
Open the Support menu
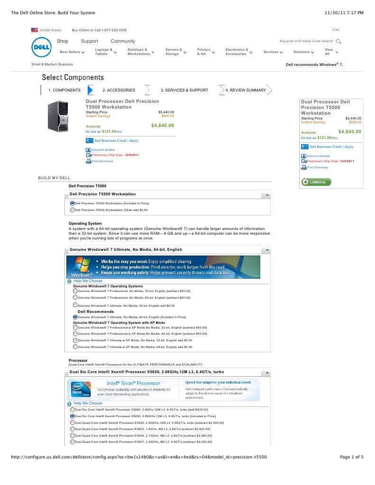(90, 41)
